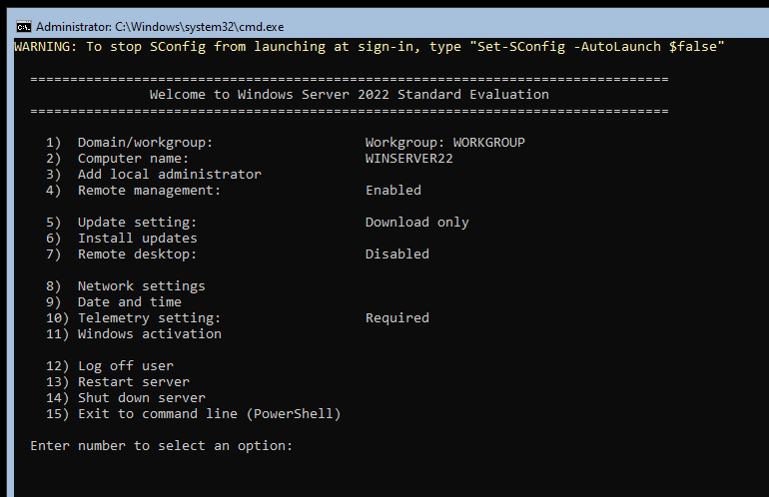Select the '8) Network settings' line

[126, 285]
